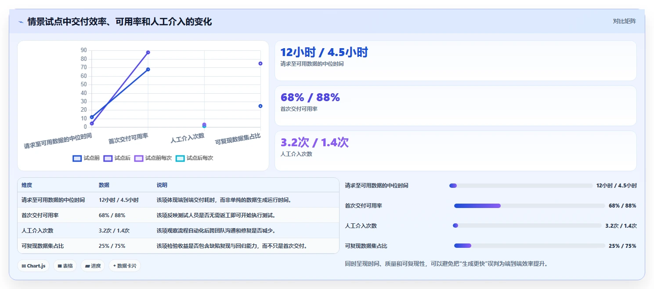
Task: Click footer note starting 同时呈现时间
Action: pyautogui.click(x=447, y=264)
